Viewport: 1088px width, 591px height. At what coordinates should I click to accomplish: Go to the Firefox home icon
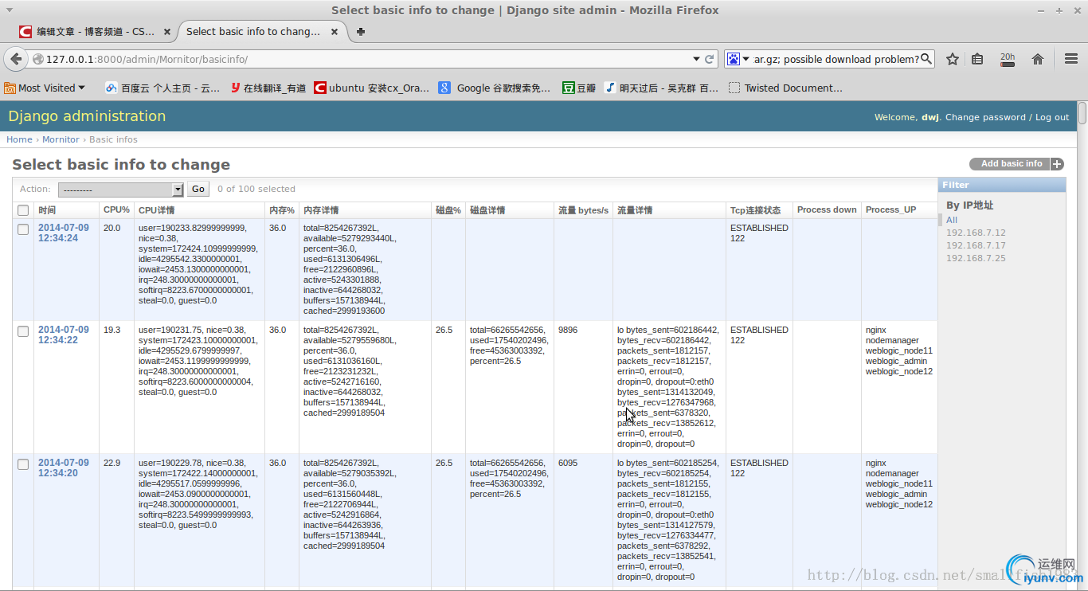1038,59
